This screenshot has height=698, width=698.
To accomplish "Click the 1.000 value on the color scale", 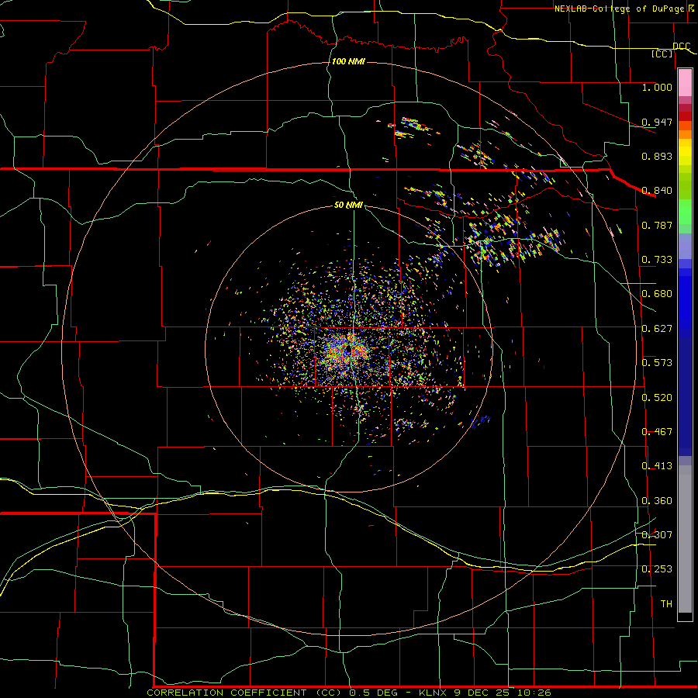I will click(x=657, y=87).
